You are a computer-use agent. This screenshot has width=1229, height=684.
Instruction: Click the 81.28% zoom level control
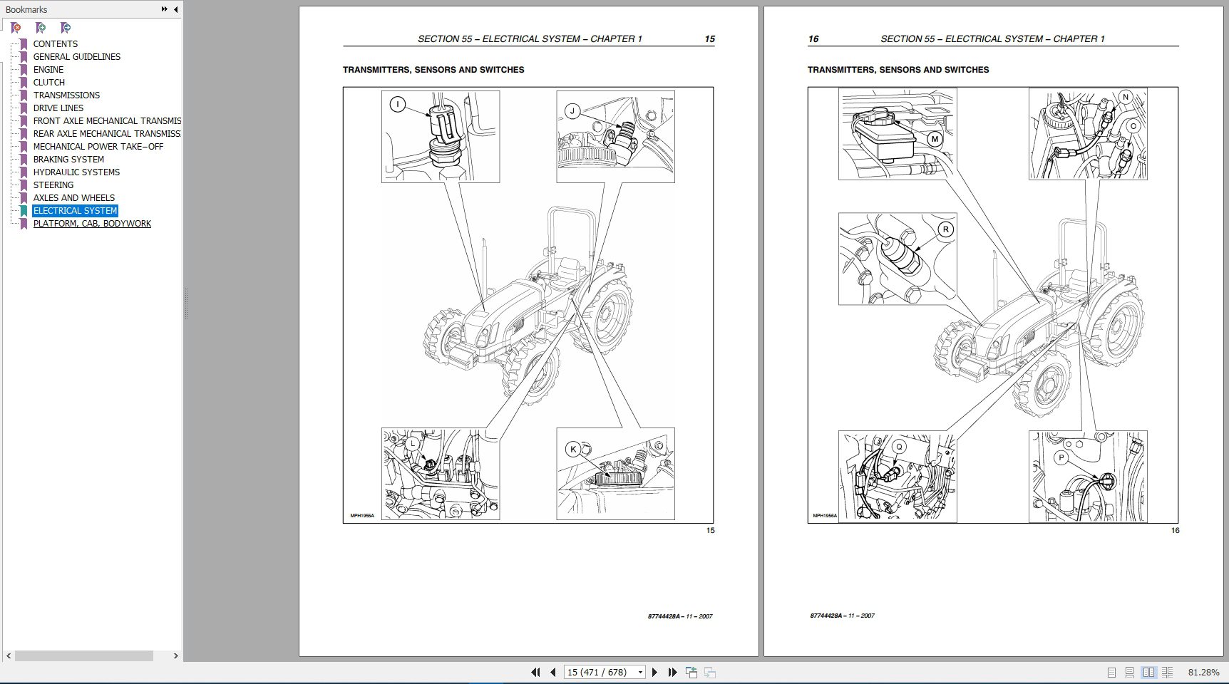pos(1205,672)
